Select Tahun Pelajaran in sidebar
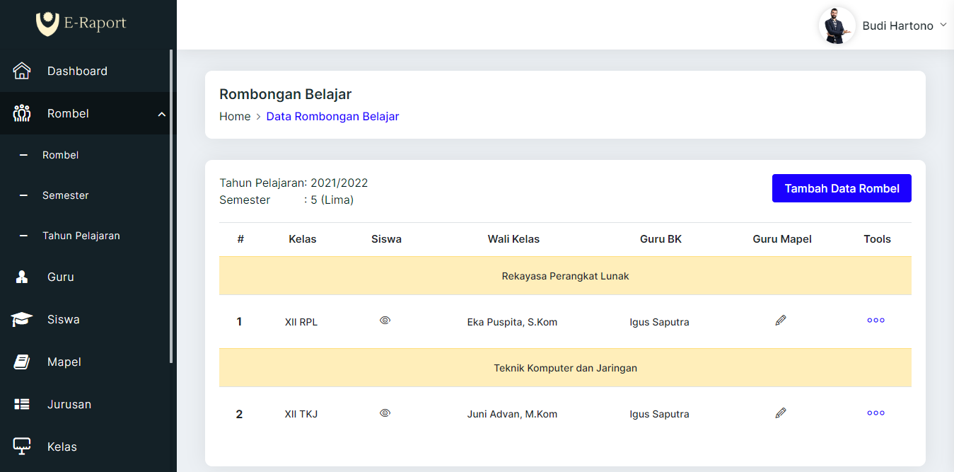This screenshot has height=472, width=954. [x=81, y=236]
